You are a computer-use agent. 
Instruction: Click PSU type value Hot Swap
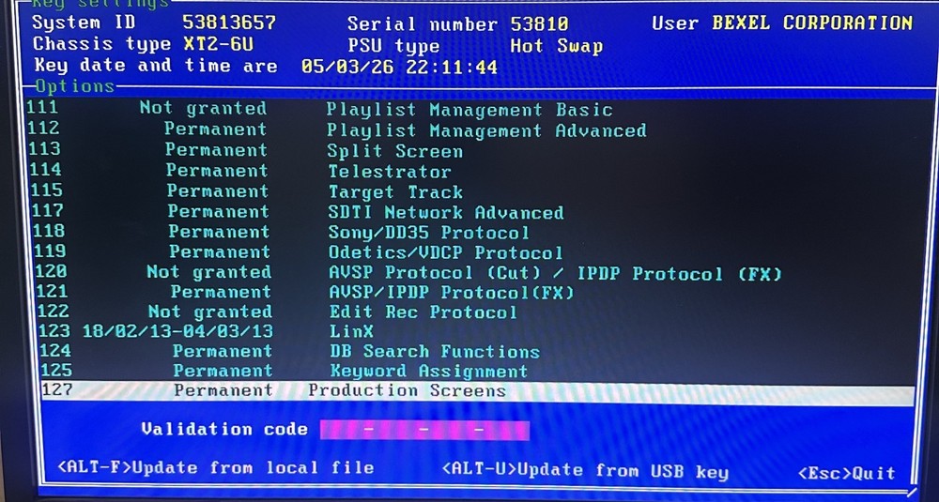coord(556,46)
